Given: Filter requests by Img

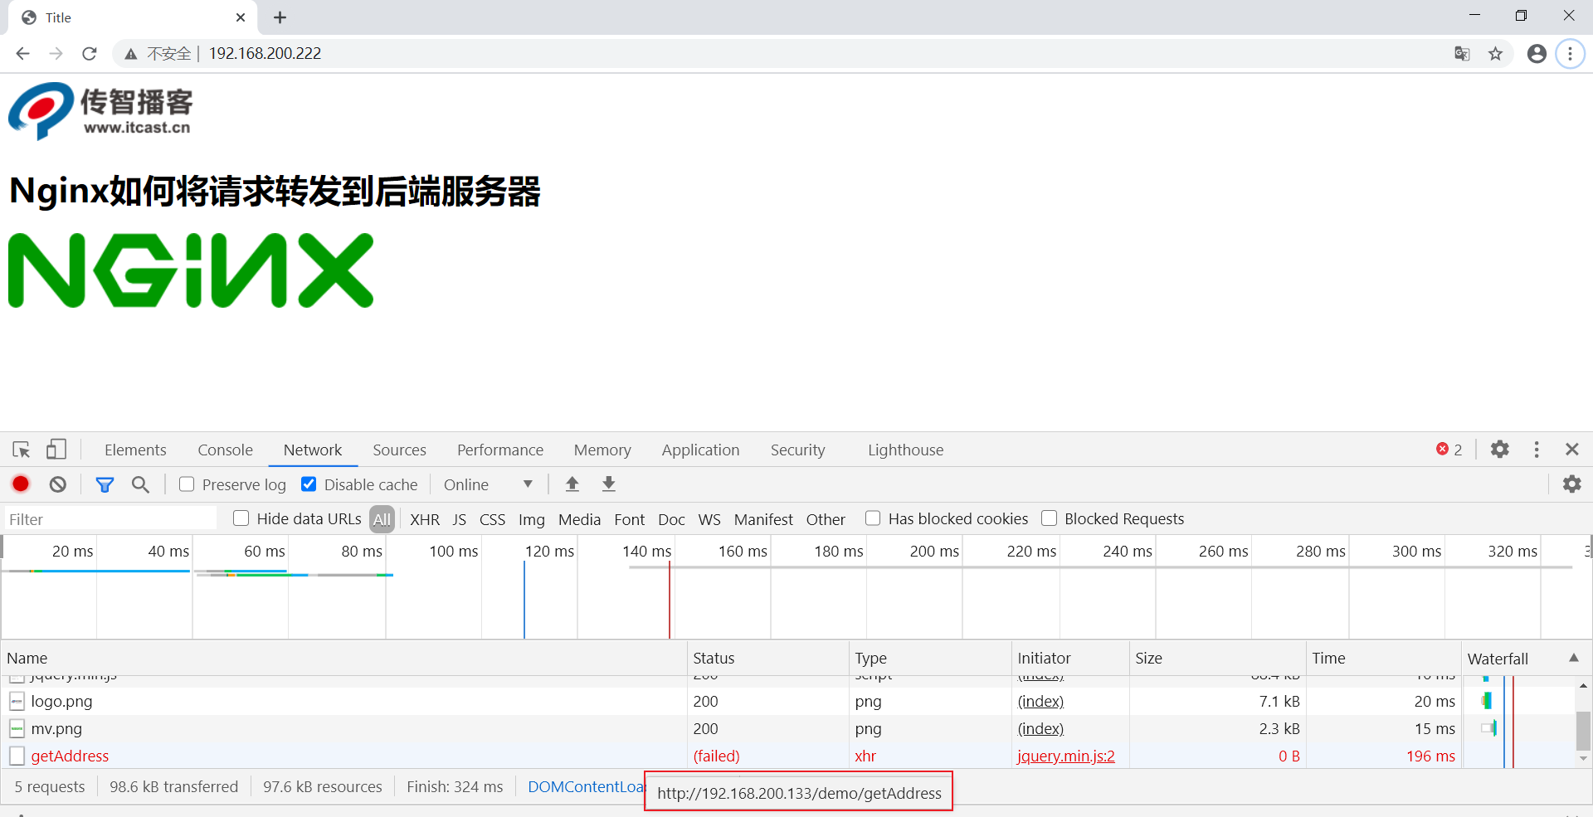Looking at the screenshot, I should (532, 519).
